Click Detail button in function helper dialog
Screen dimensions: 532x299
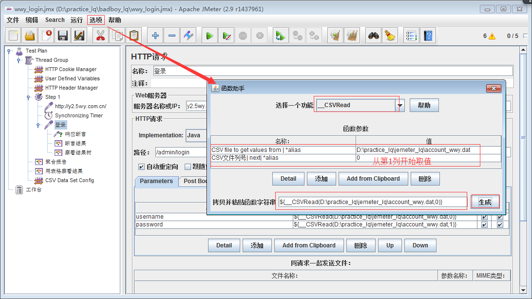(x=288, y=179)
